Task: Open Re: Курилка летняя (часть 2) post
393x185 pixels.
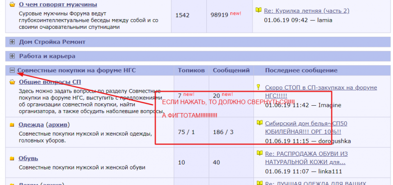Action: (x=307, y=11)
